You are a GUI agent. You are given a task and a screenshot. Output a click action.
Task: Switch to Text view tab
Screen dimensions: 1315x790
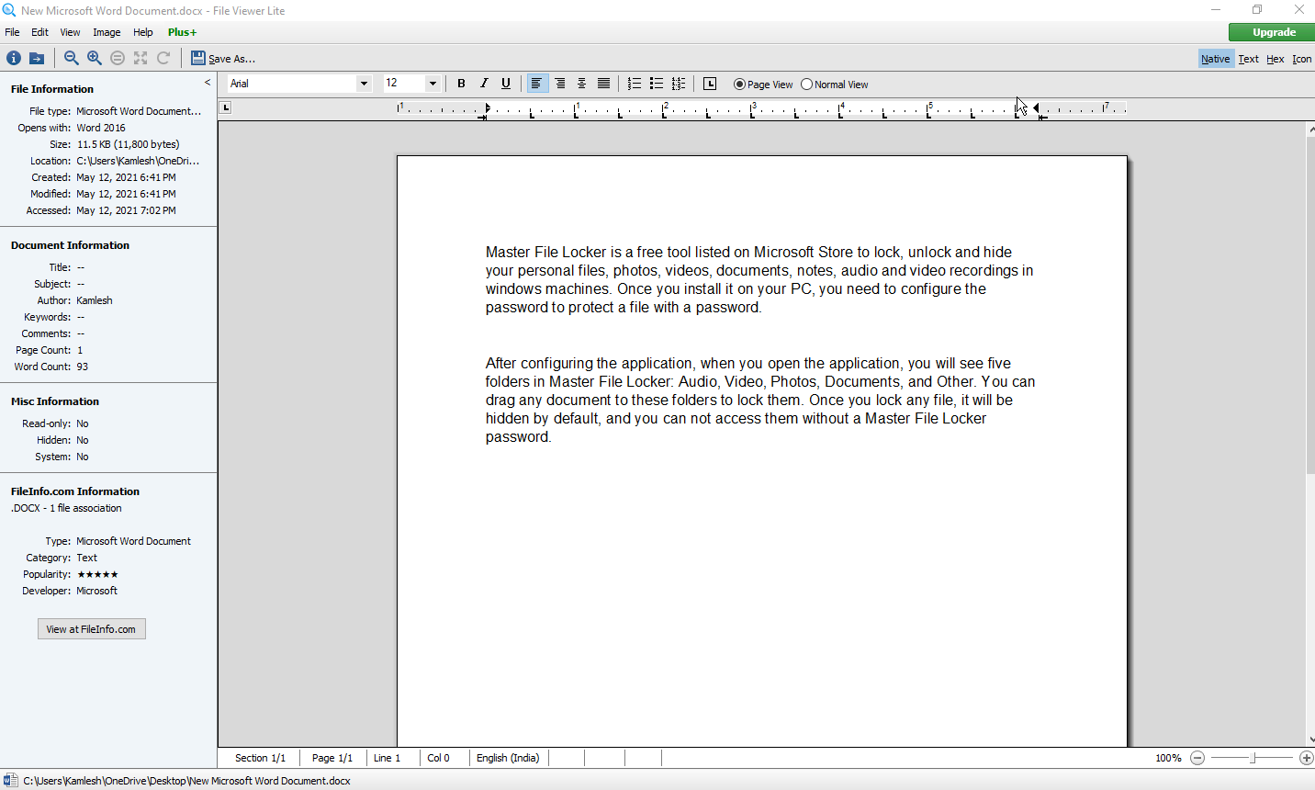click(1248, 59)
